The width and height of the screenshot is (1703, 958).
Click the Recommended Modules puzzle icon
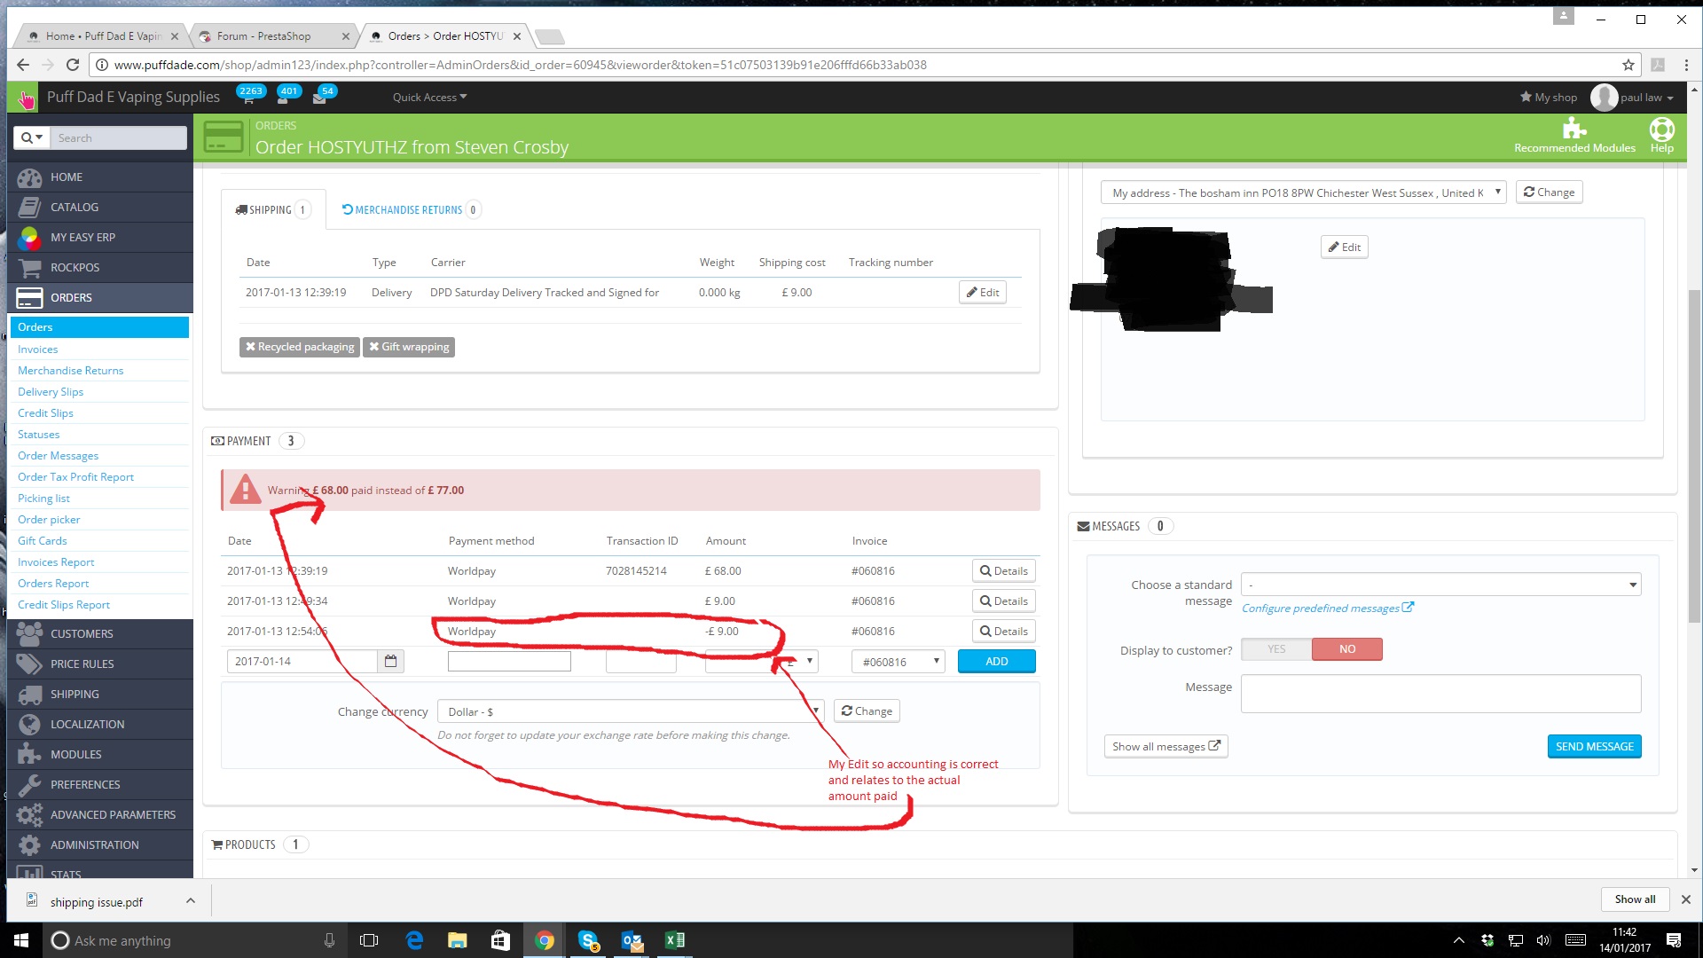pyautogui.click(x=1574, y=129)
